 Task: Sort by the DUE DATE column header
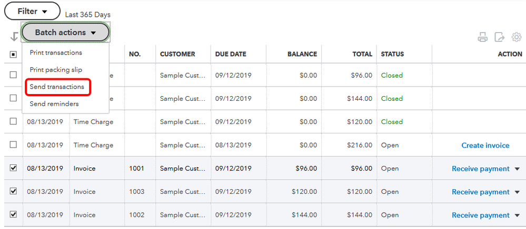click(x=231, y=54)
